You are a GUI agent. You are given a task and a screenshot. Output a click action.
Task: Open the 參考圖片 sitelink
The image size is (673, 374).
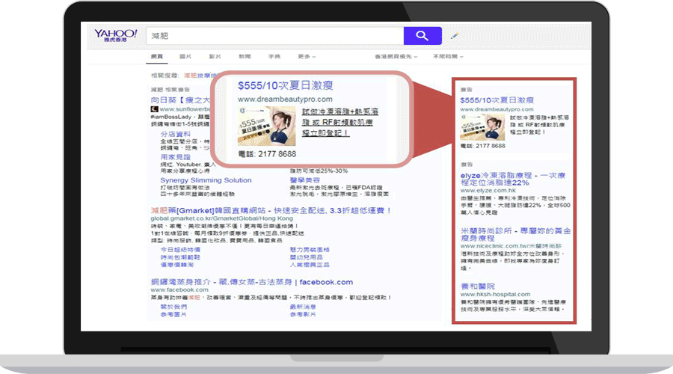tap(173, 315)
